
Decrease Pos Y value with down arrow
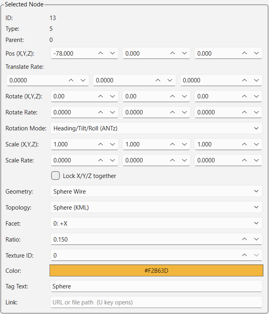click(184, 53)
